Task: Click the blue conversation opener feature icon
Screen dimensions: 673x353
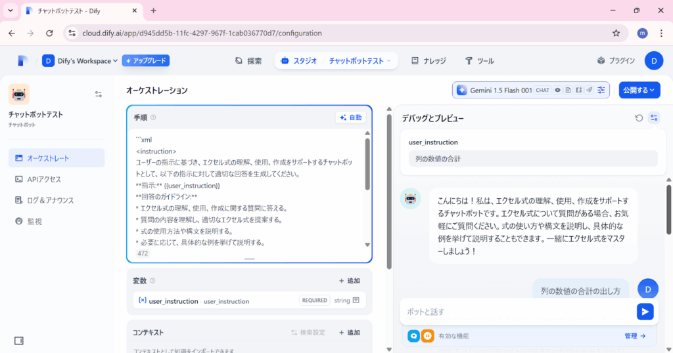Action: [414, 336]
